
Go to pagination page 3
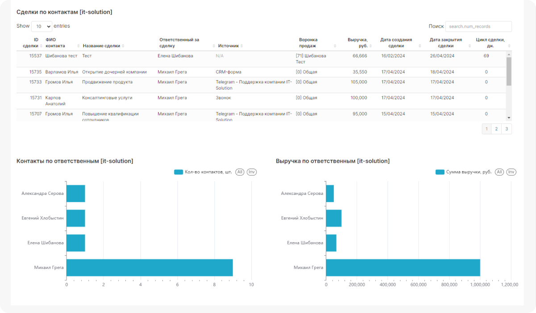(507, 129)
